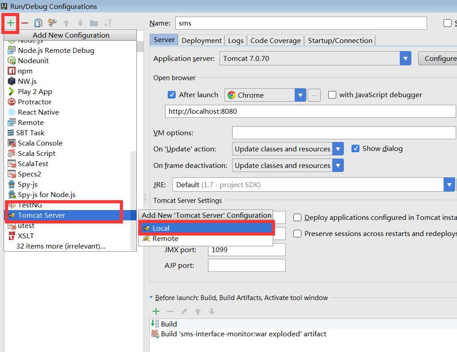Click the http://localhost:8080 URL field
This screenshot has height=352, width=457.
pyautogui.click(x=310, y=111)
